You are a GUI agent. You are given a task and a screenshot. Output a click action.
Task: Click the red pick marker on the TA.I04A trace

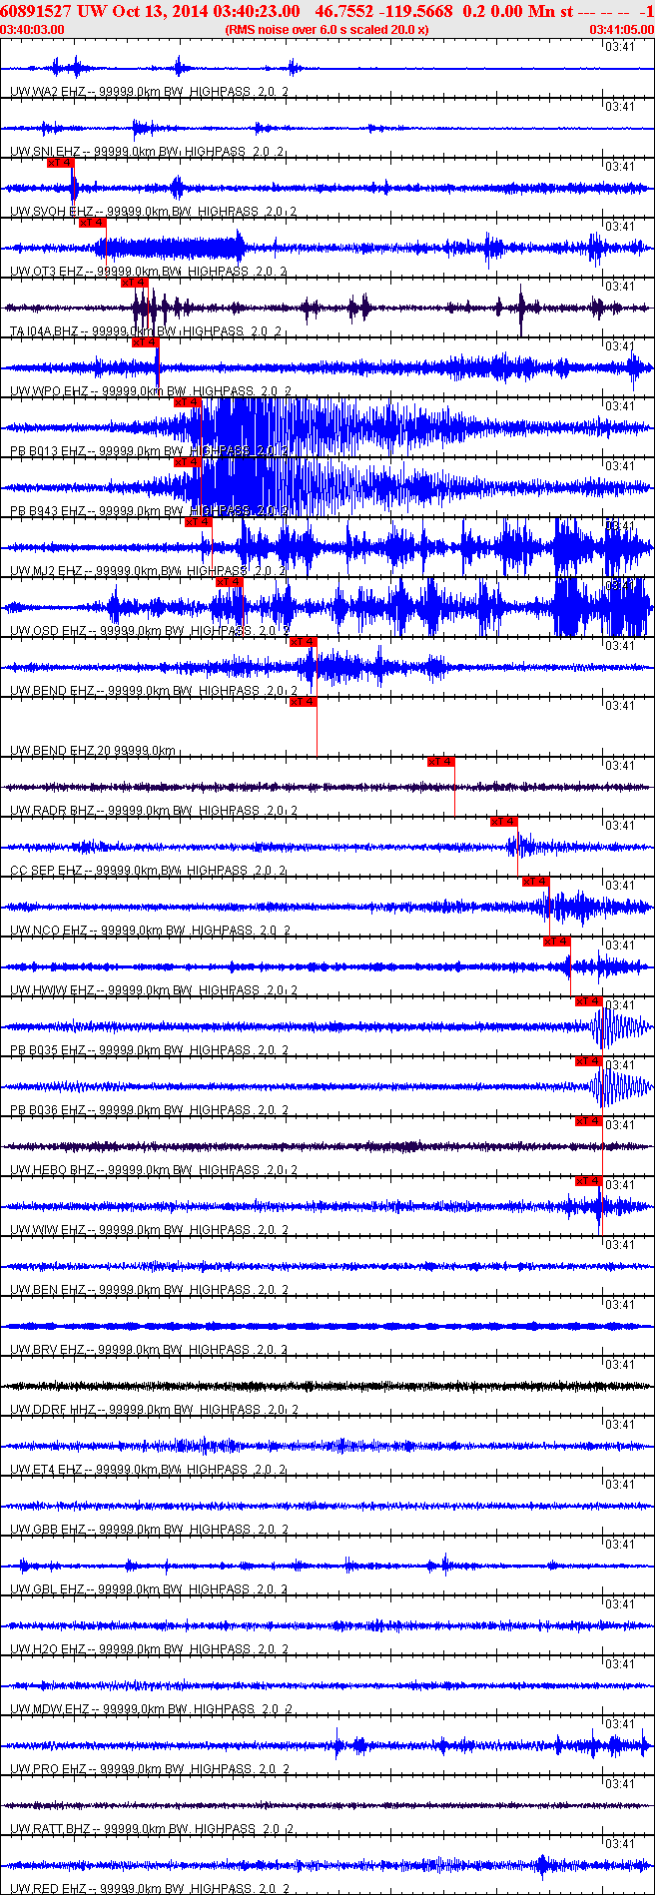[135, 283]
